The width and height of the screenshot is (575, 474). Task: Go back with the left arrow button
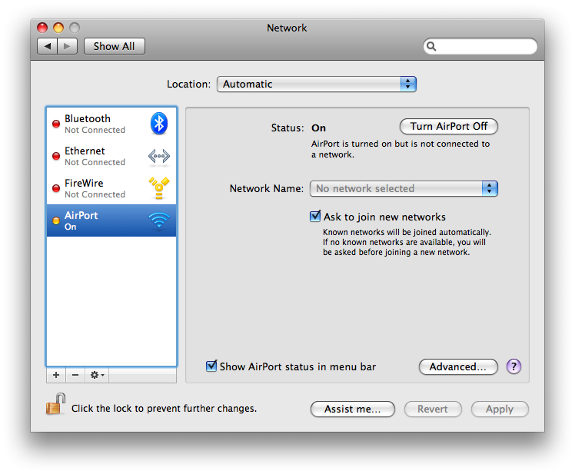48,46
